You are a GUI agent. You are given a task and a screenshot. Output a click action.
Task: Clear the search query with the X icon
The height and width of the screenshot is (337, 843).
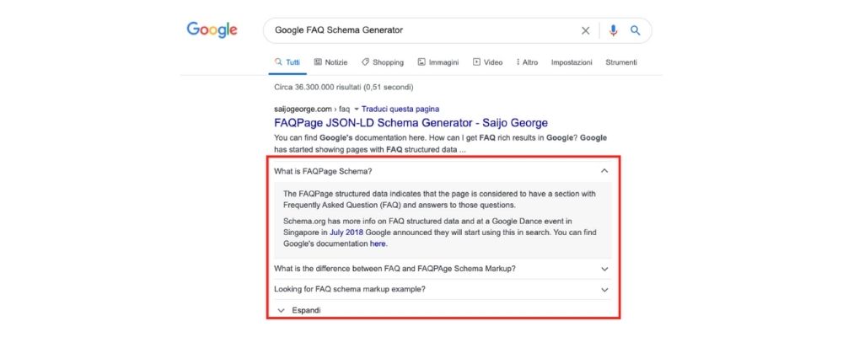click(586, 30)
